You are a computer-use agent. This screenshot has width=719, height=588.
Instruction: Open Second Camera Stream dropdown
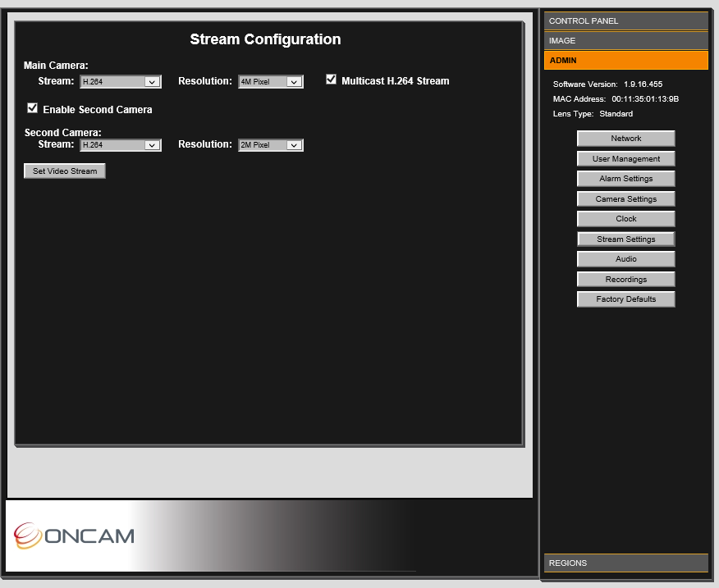pos(121,145)
